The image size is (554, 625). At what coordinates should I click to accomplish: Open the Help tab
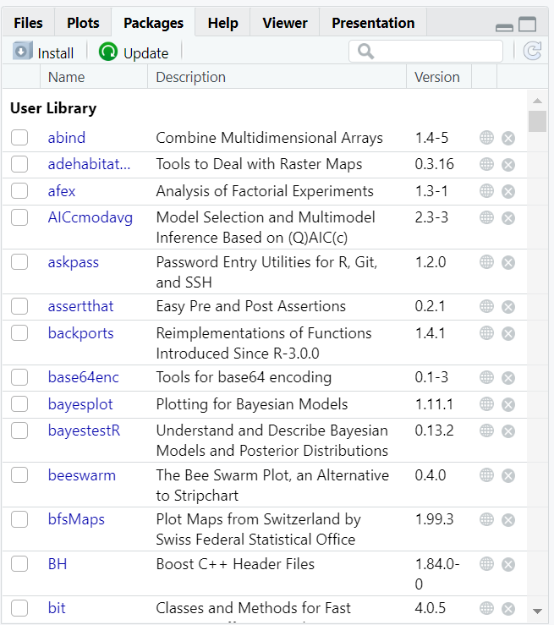[222, 23]
